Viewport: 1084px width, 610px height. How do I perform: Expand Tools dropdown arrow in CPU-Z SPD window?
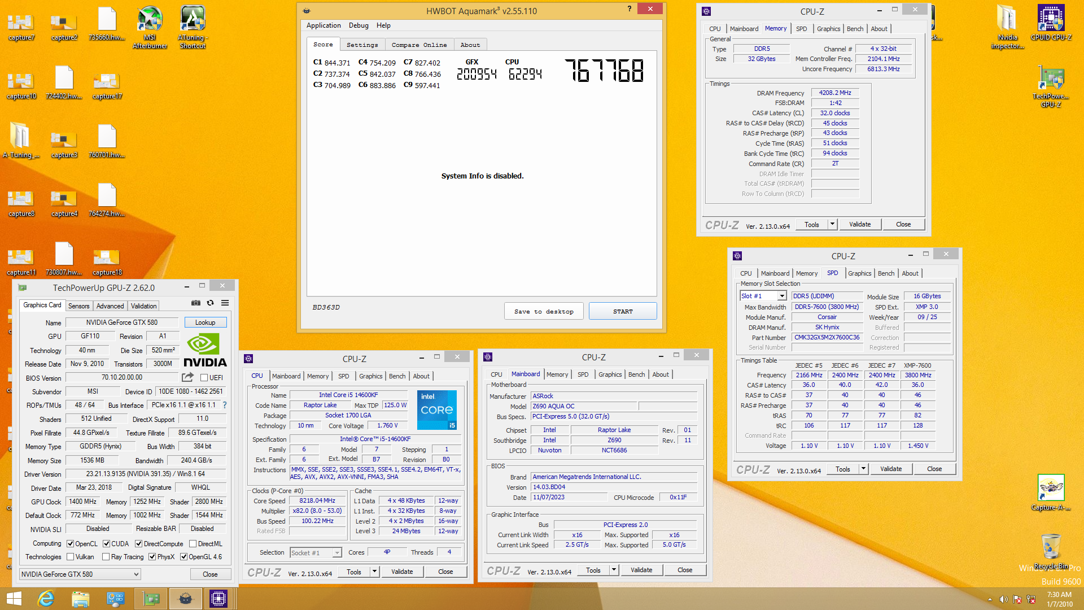[863, 469]
